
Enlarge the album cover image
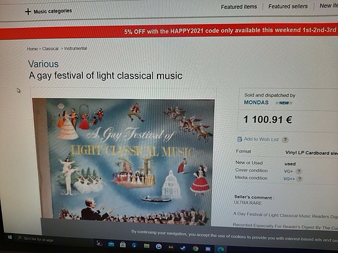(x=123, y=160)
